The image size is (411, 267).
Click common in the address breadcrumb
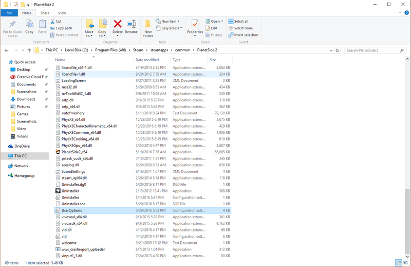point(183,50)
